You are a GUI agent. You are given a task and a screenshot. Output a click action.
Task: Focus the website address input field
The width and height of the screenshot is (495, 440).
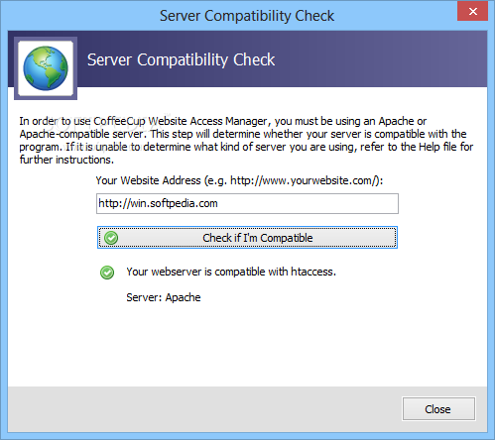click(x=247, y=203)
